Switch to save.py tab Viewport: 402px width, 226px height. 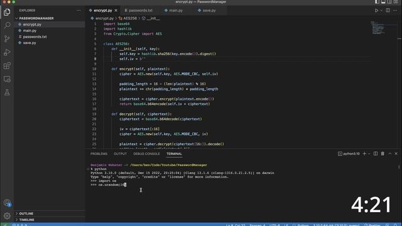tap(209, 11)
